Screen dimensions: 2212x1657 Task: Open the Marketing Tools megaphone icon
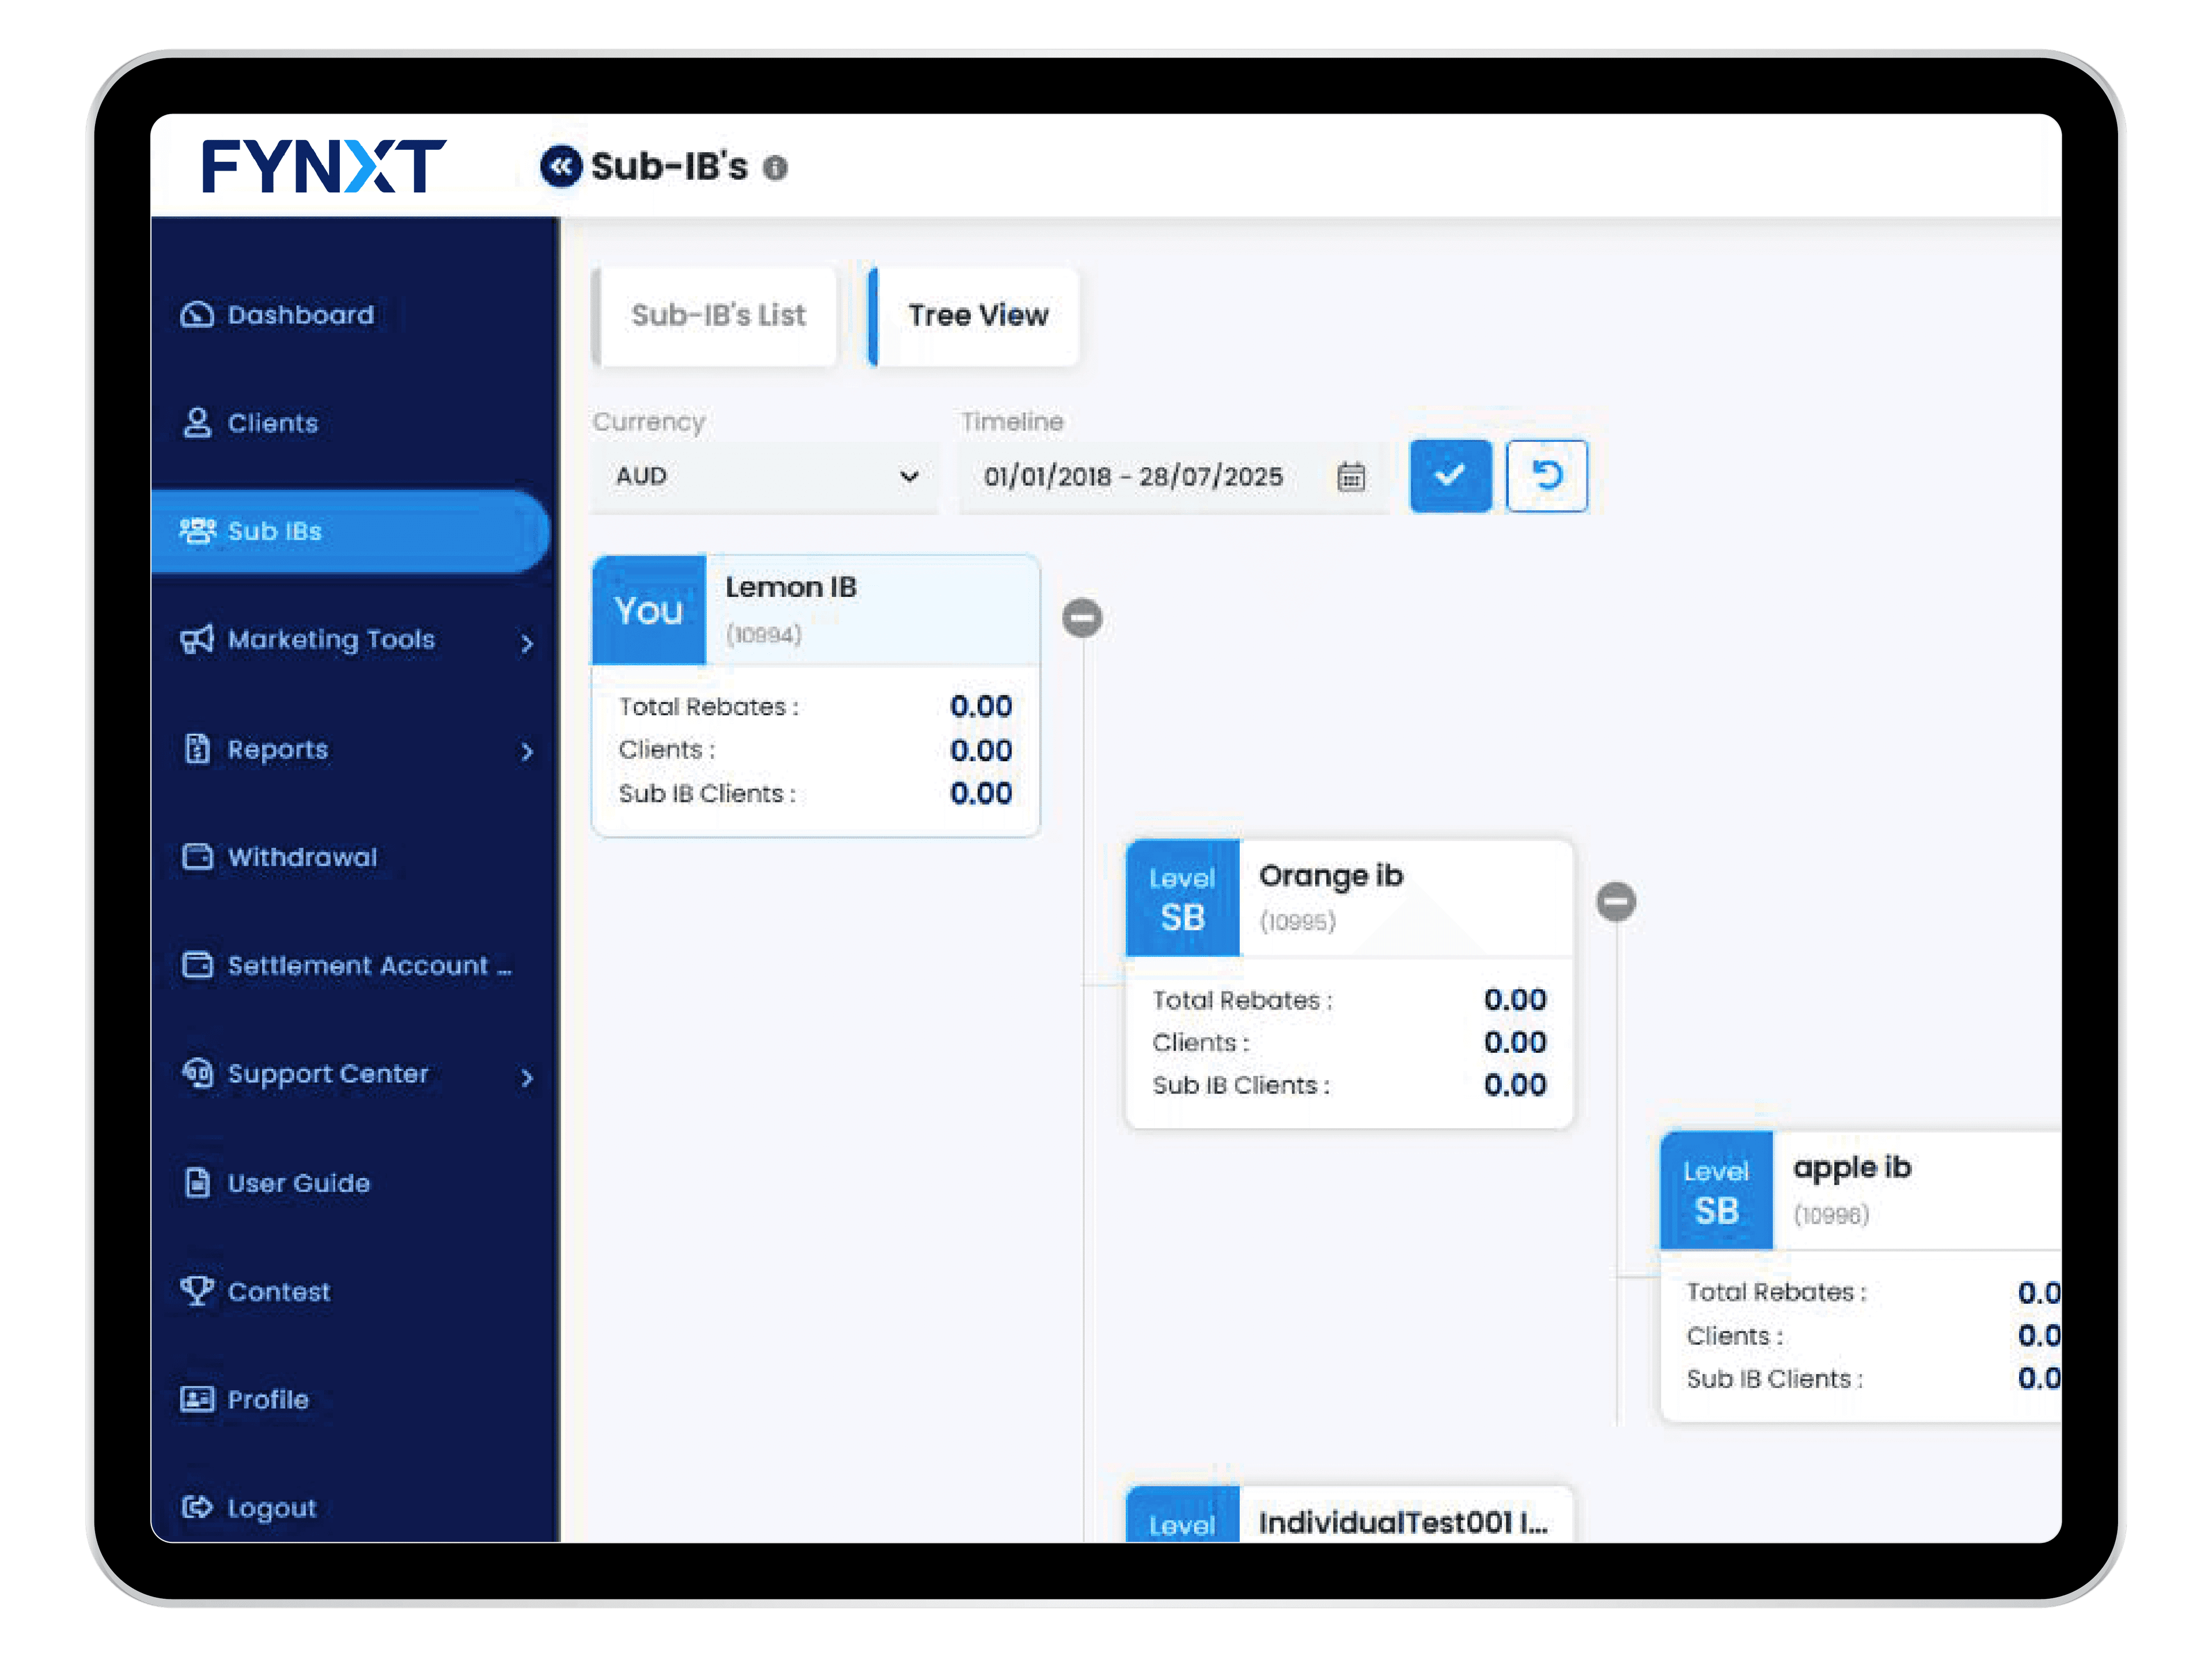(198, 641)
